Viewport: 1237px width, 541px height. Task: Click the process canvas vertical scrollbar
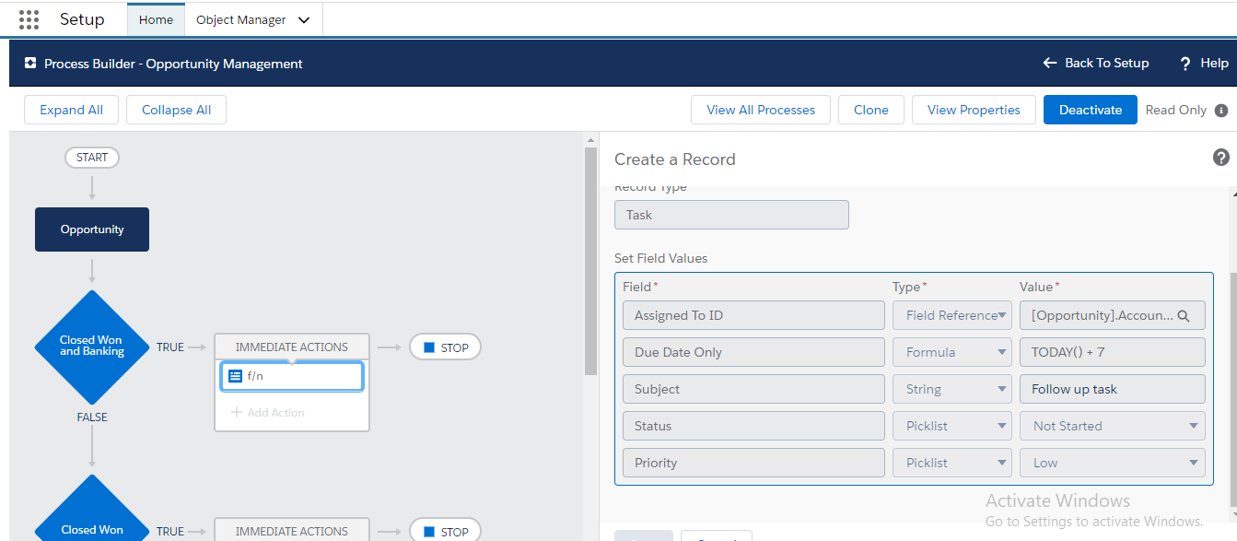point(590,258)
